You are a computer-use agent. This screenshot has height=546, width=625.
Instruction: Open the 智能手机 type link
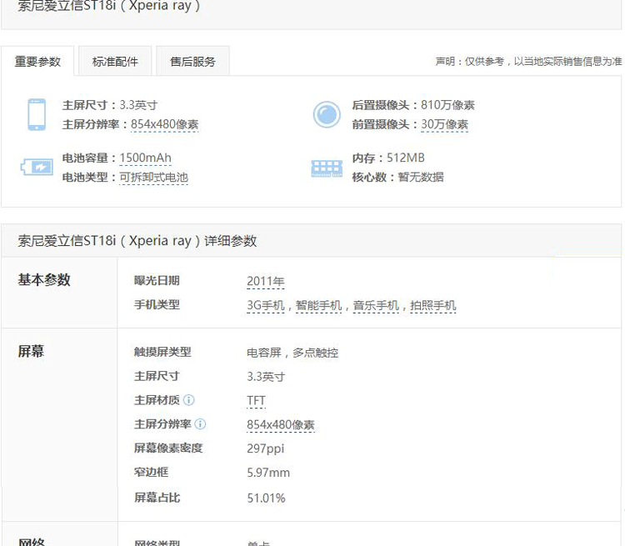[x=319, y=305]
